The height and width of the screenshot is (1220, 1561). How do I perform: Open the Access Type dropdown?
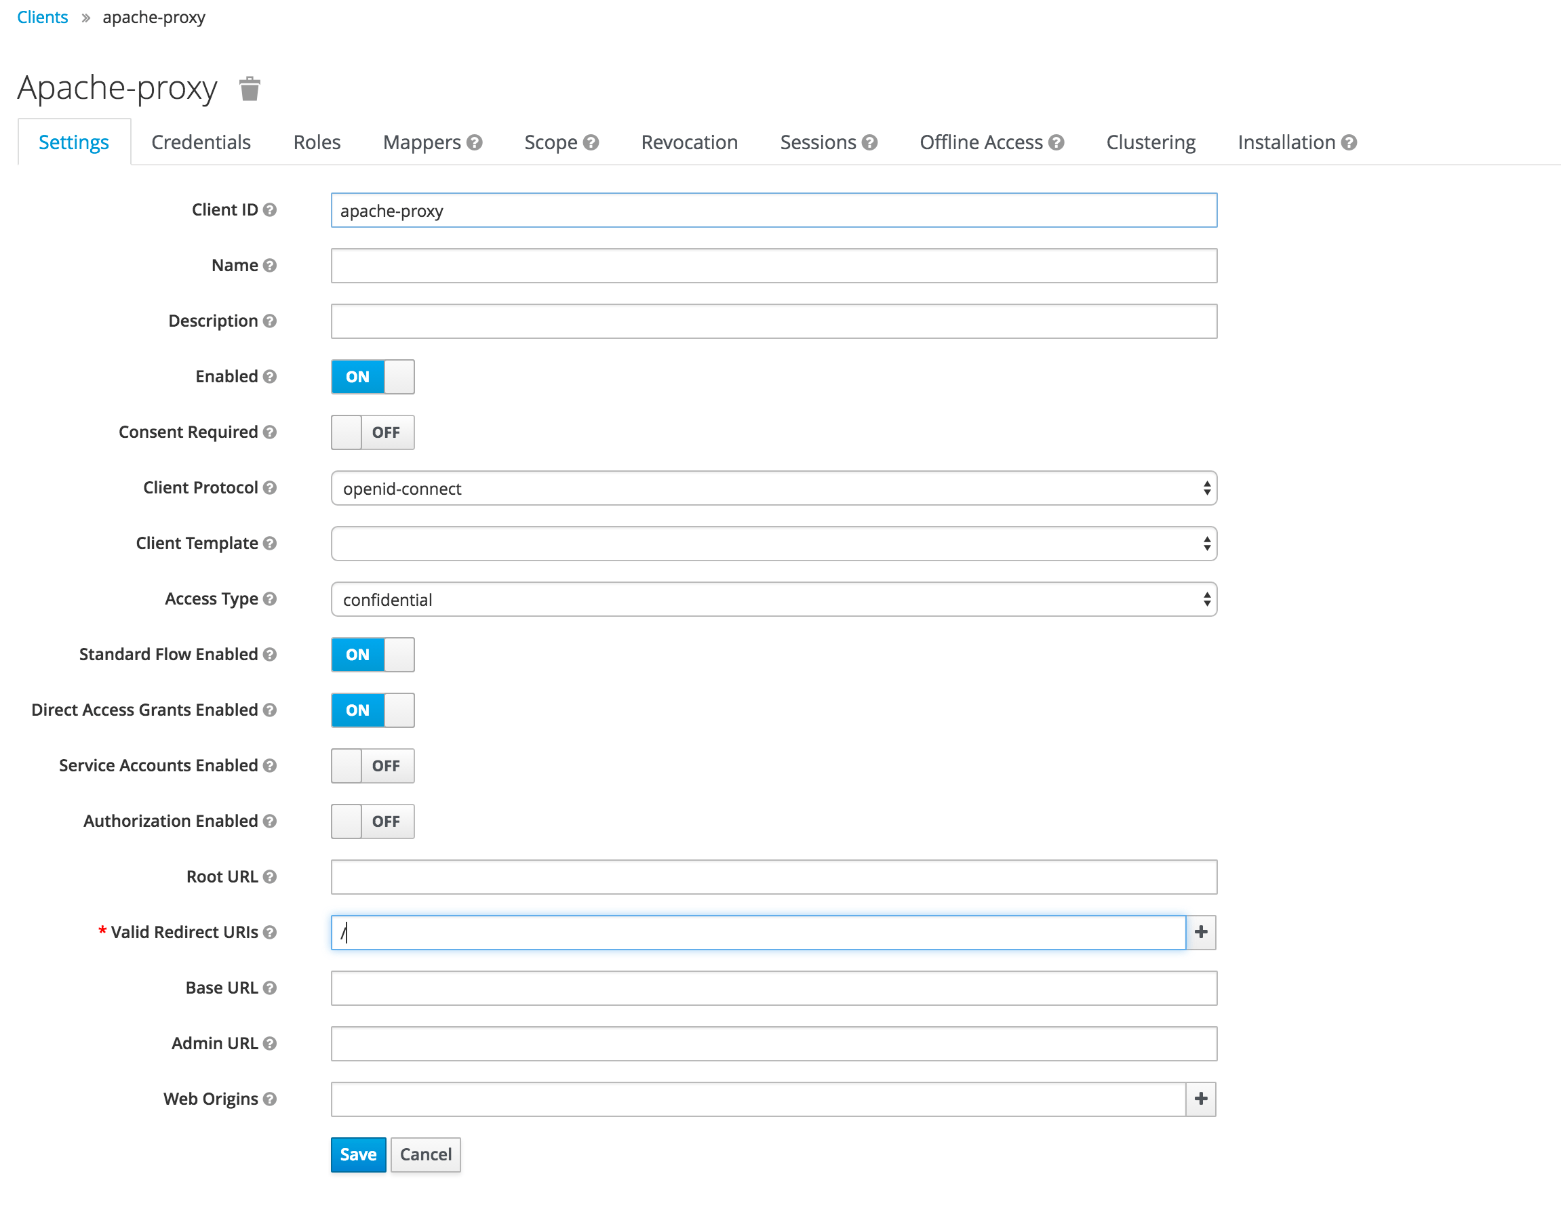773,599
